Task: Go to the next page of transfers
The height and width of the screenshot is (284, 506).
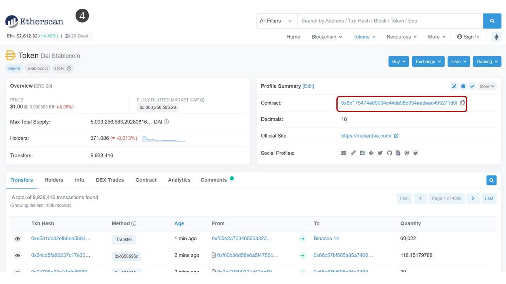Action: [x=473, y=198]
